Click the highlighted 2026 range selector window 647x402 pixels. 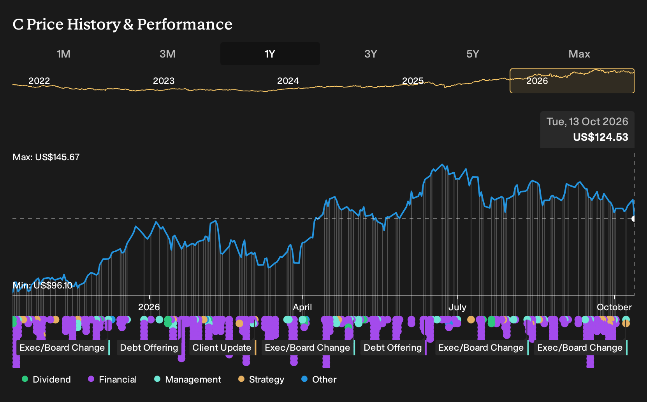coord(572,81)
